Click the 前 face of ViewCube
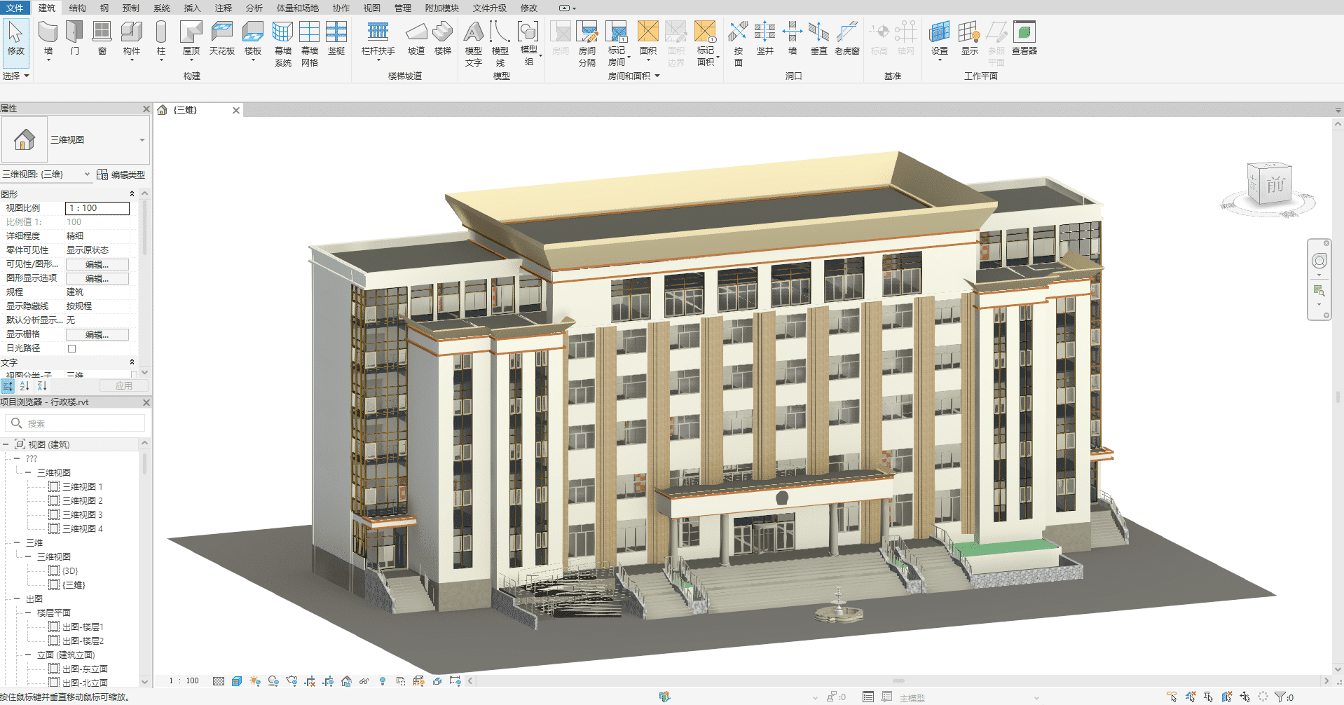Viewport: 1344px width, 705px height. [x=1275, y=185]
